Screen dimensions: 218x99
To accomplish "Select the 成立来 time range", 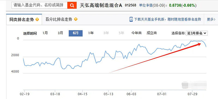I will (x=152, y=33).
